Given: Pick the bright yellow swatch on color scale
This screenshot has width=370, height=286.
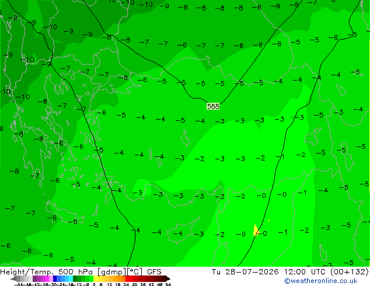Looking at the screenshot, I should click(x=96, y=278).
